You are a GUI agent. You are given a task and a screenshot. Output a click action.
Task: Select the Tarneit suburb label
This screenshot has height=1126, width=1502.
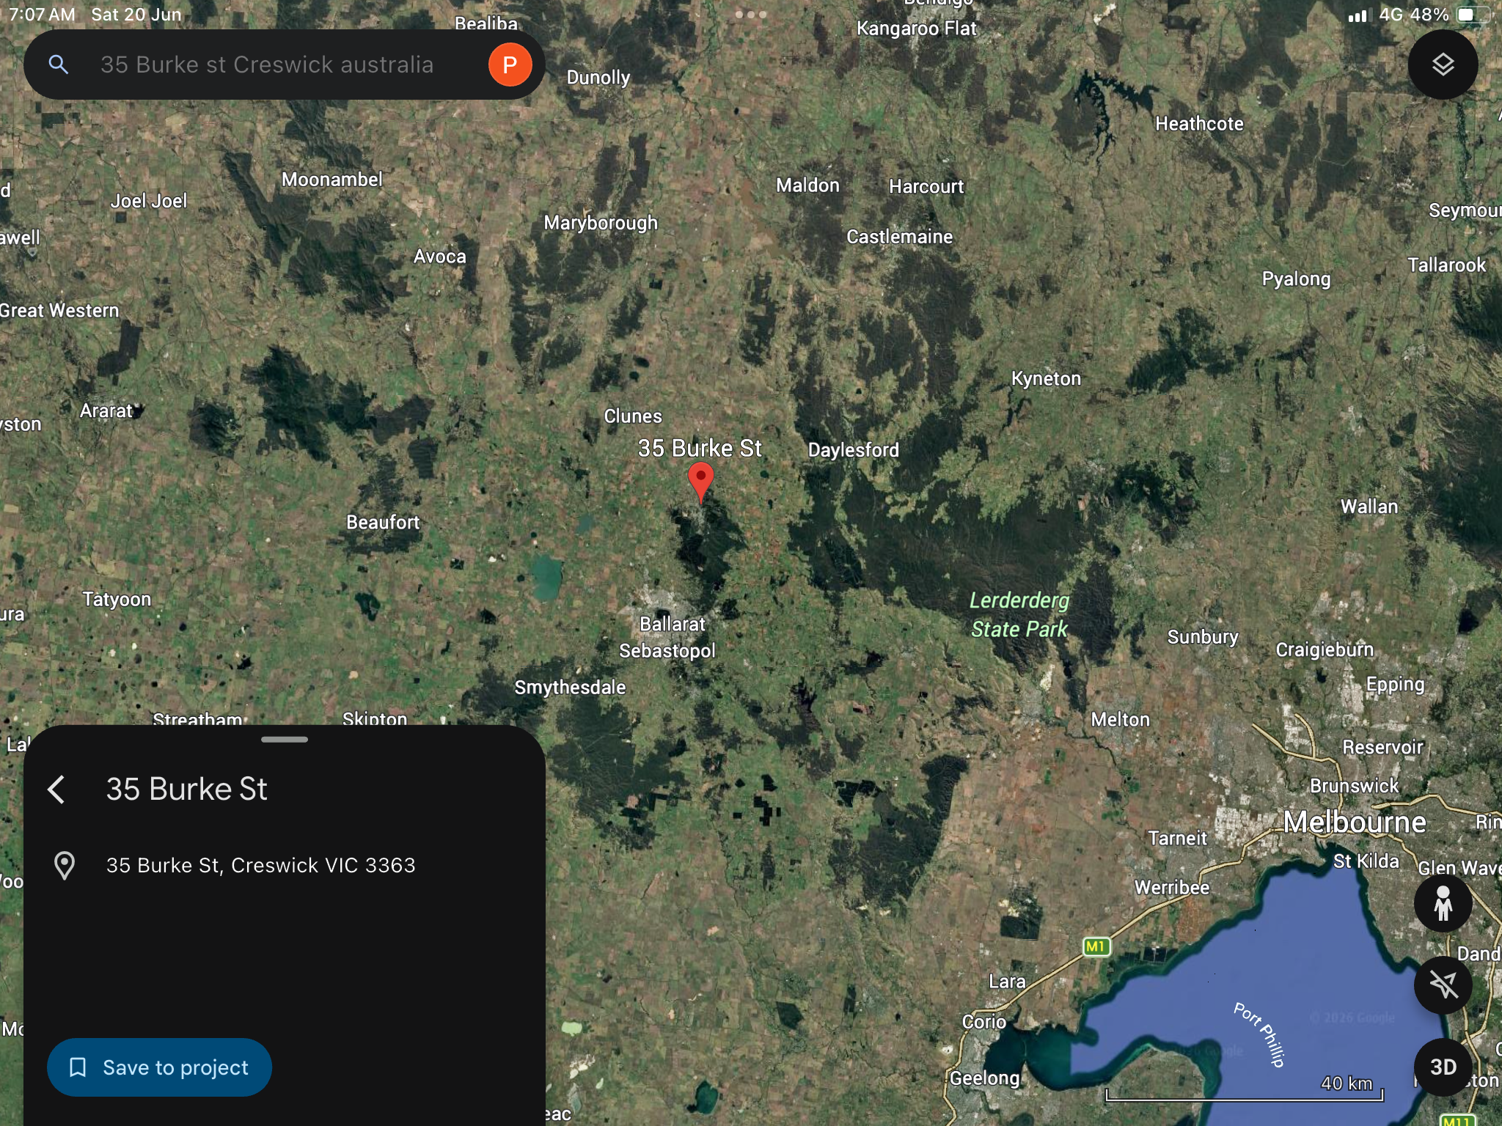(1178, 839)
